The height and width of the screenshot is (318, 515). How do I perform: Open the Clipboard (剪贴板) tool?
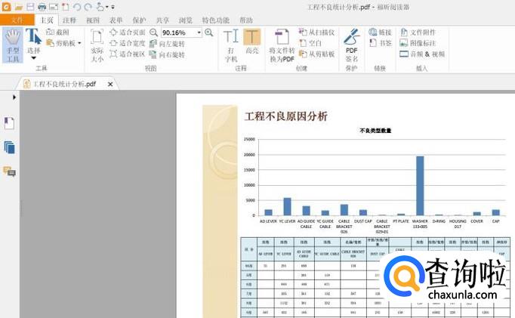60,43
